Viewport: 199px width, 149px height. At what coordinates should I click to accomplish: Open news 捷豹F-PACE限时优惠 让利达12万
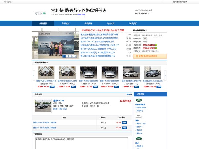click(x=100, y=45)
